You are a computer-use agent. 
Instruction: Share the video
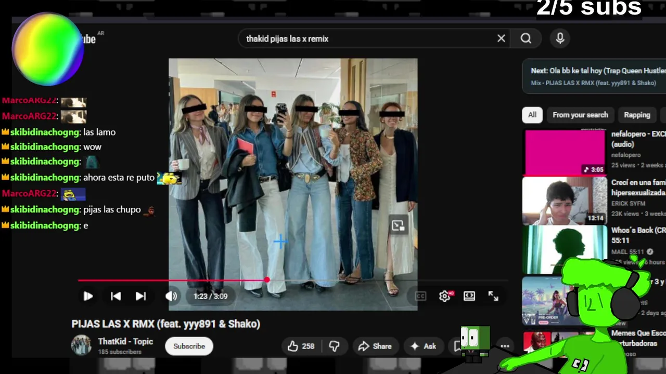pos(375,346)
